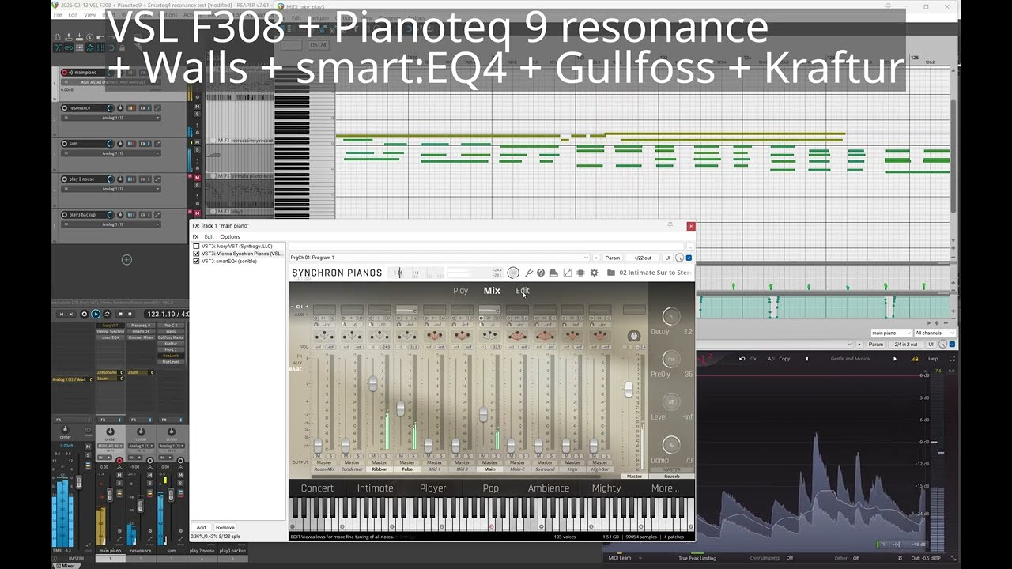Click smartEQ undo arrow icon
The height and width of the screenshot is (569, 1012).
742,358
